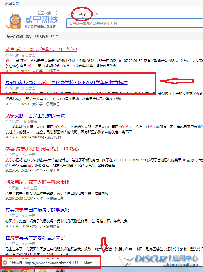Open the 威宁火腿，舌尖上绽放的美味 post
Screen dimensions: 203x272
pos(35,116)
